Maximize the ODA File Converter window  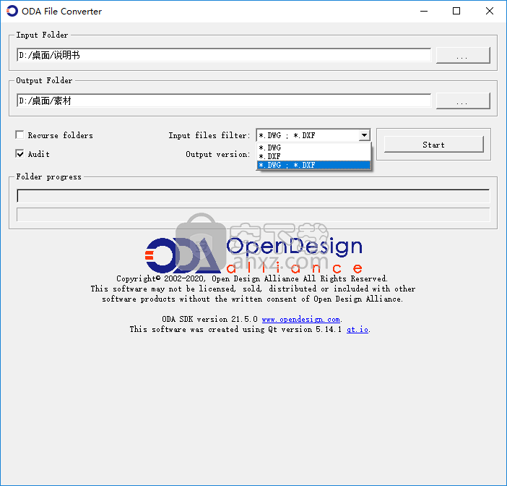pos(456,11)
